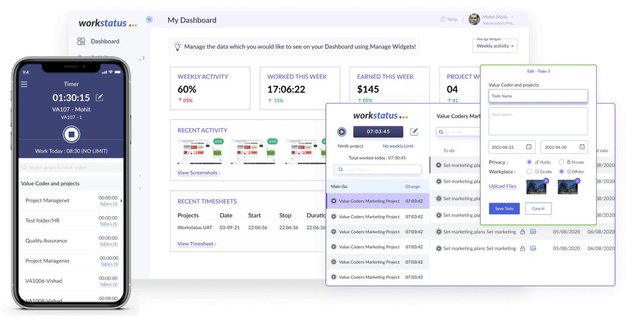The image size is (634, 320).
Task: Select the Public privacy radio button
Action: point(529,162)
